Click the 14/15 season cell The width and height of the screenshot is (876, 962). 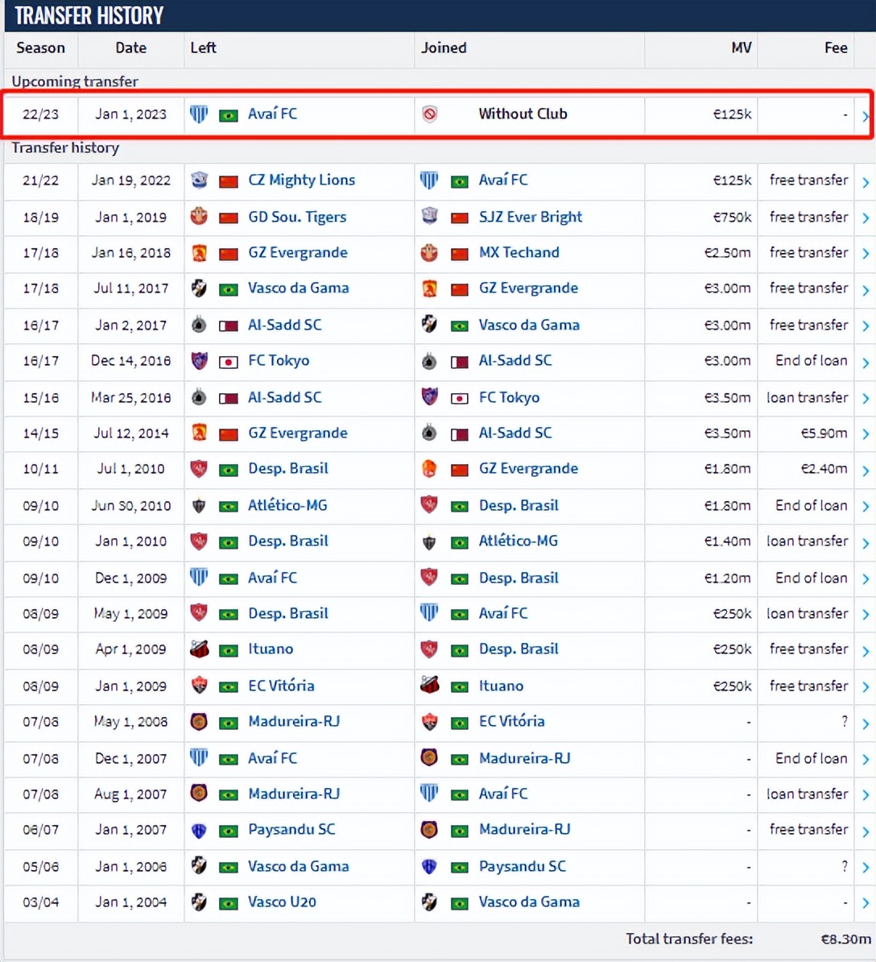(40, 433)
